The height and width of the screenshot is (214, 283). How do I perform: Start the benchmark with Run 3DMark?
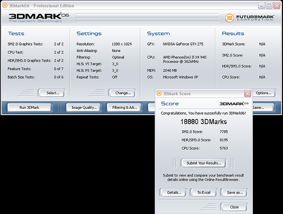(x=29, y=108)
